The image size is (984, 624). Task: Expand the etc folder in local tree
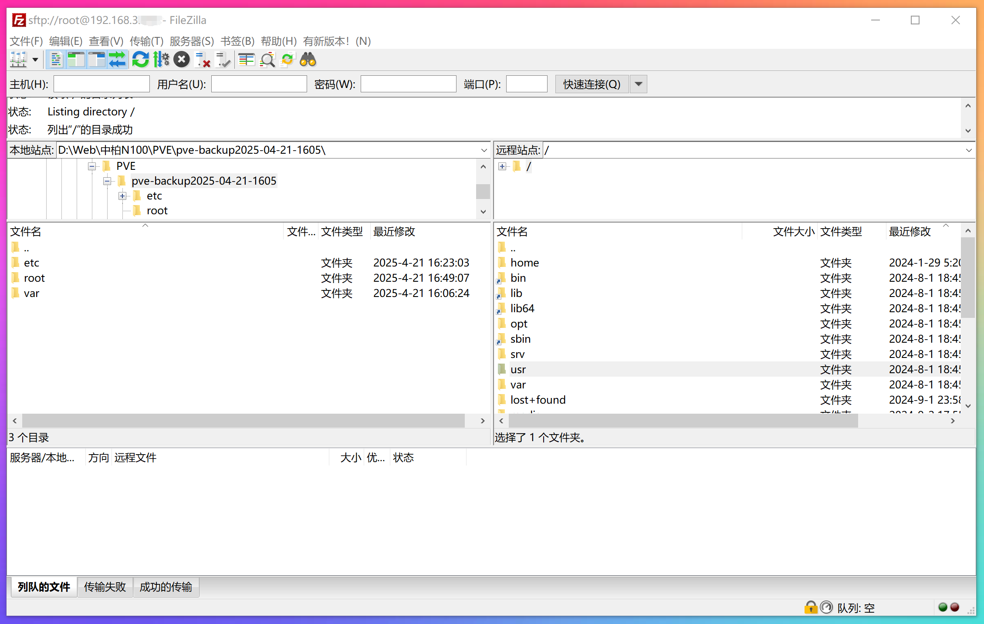point(122,196)
